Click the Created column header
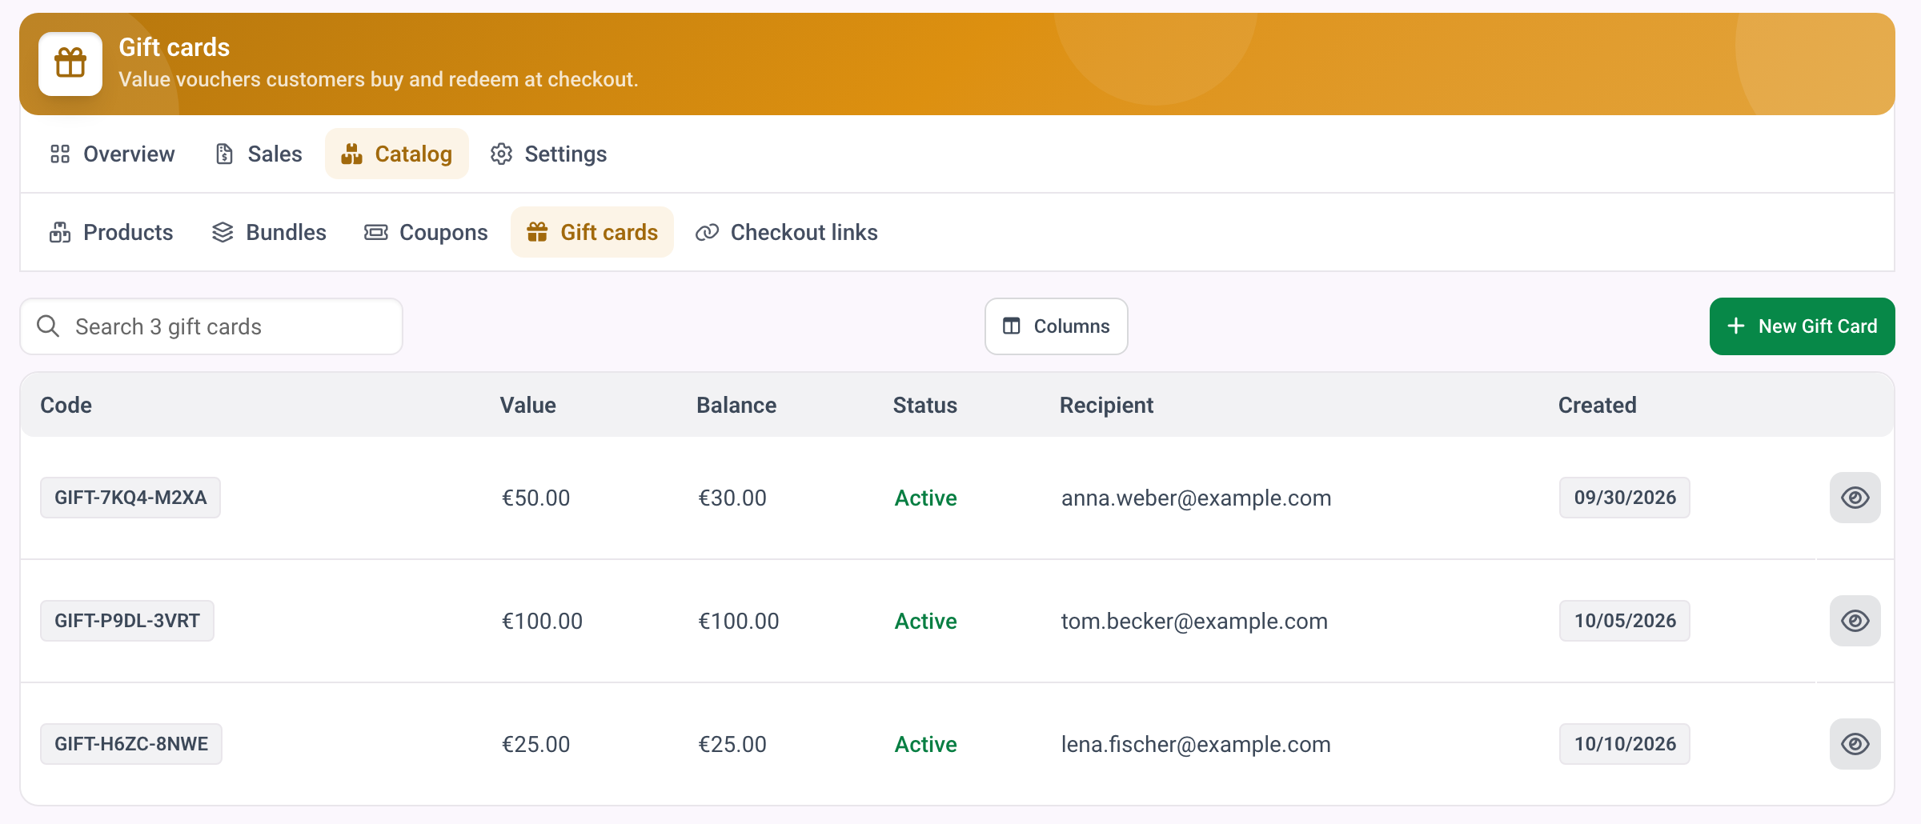Screen dimensions: 1921x824 1597,405
